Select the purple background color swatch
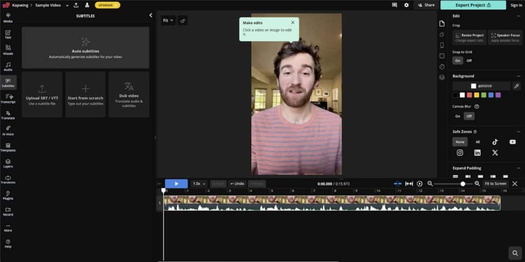This screenshot has width=525, height=262. pyautogui.click(x=498, y=95)
